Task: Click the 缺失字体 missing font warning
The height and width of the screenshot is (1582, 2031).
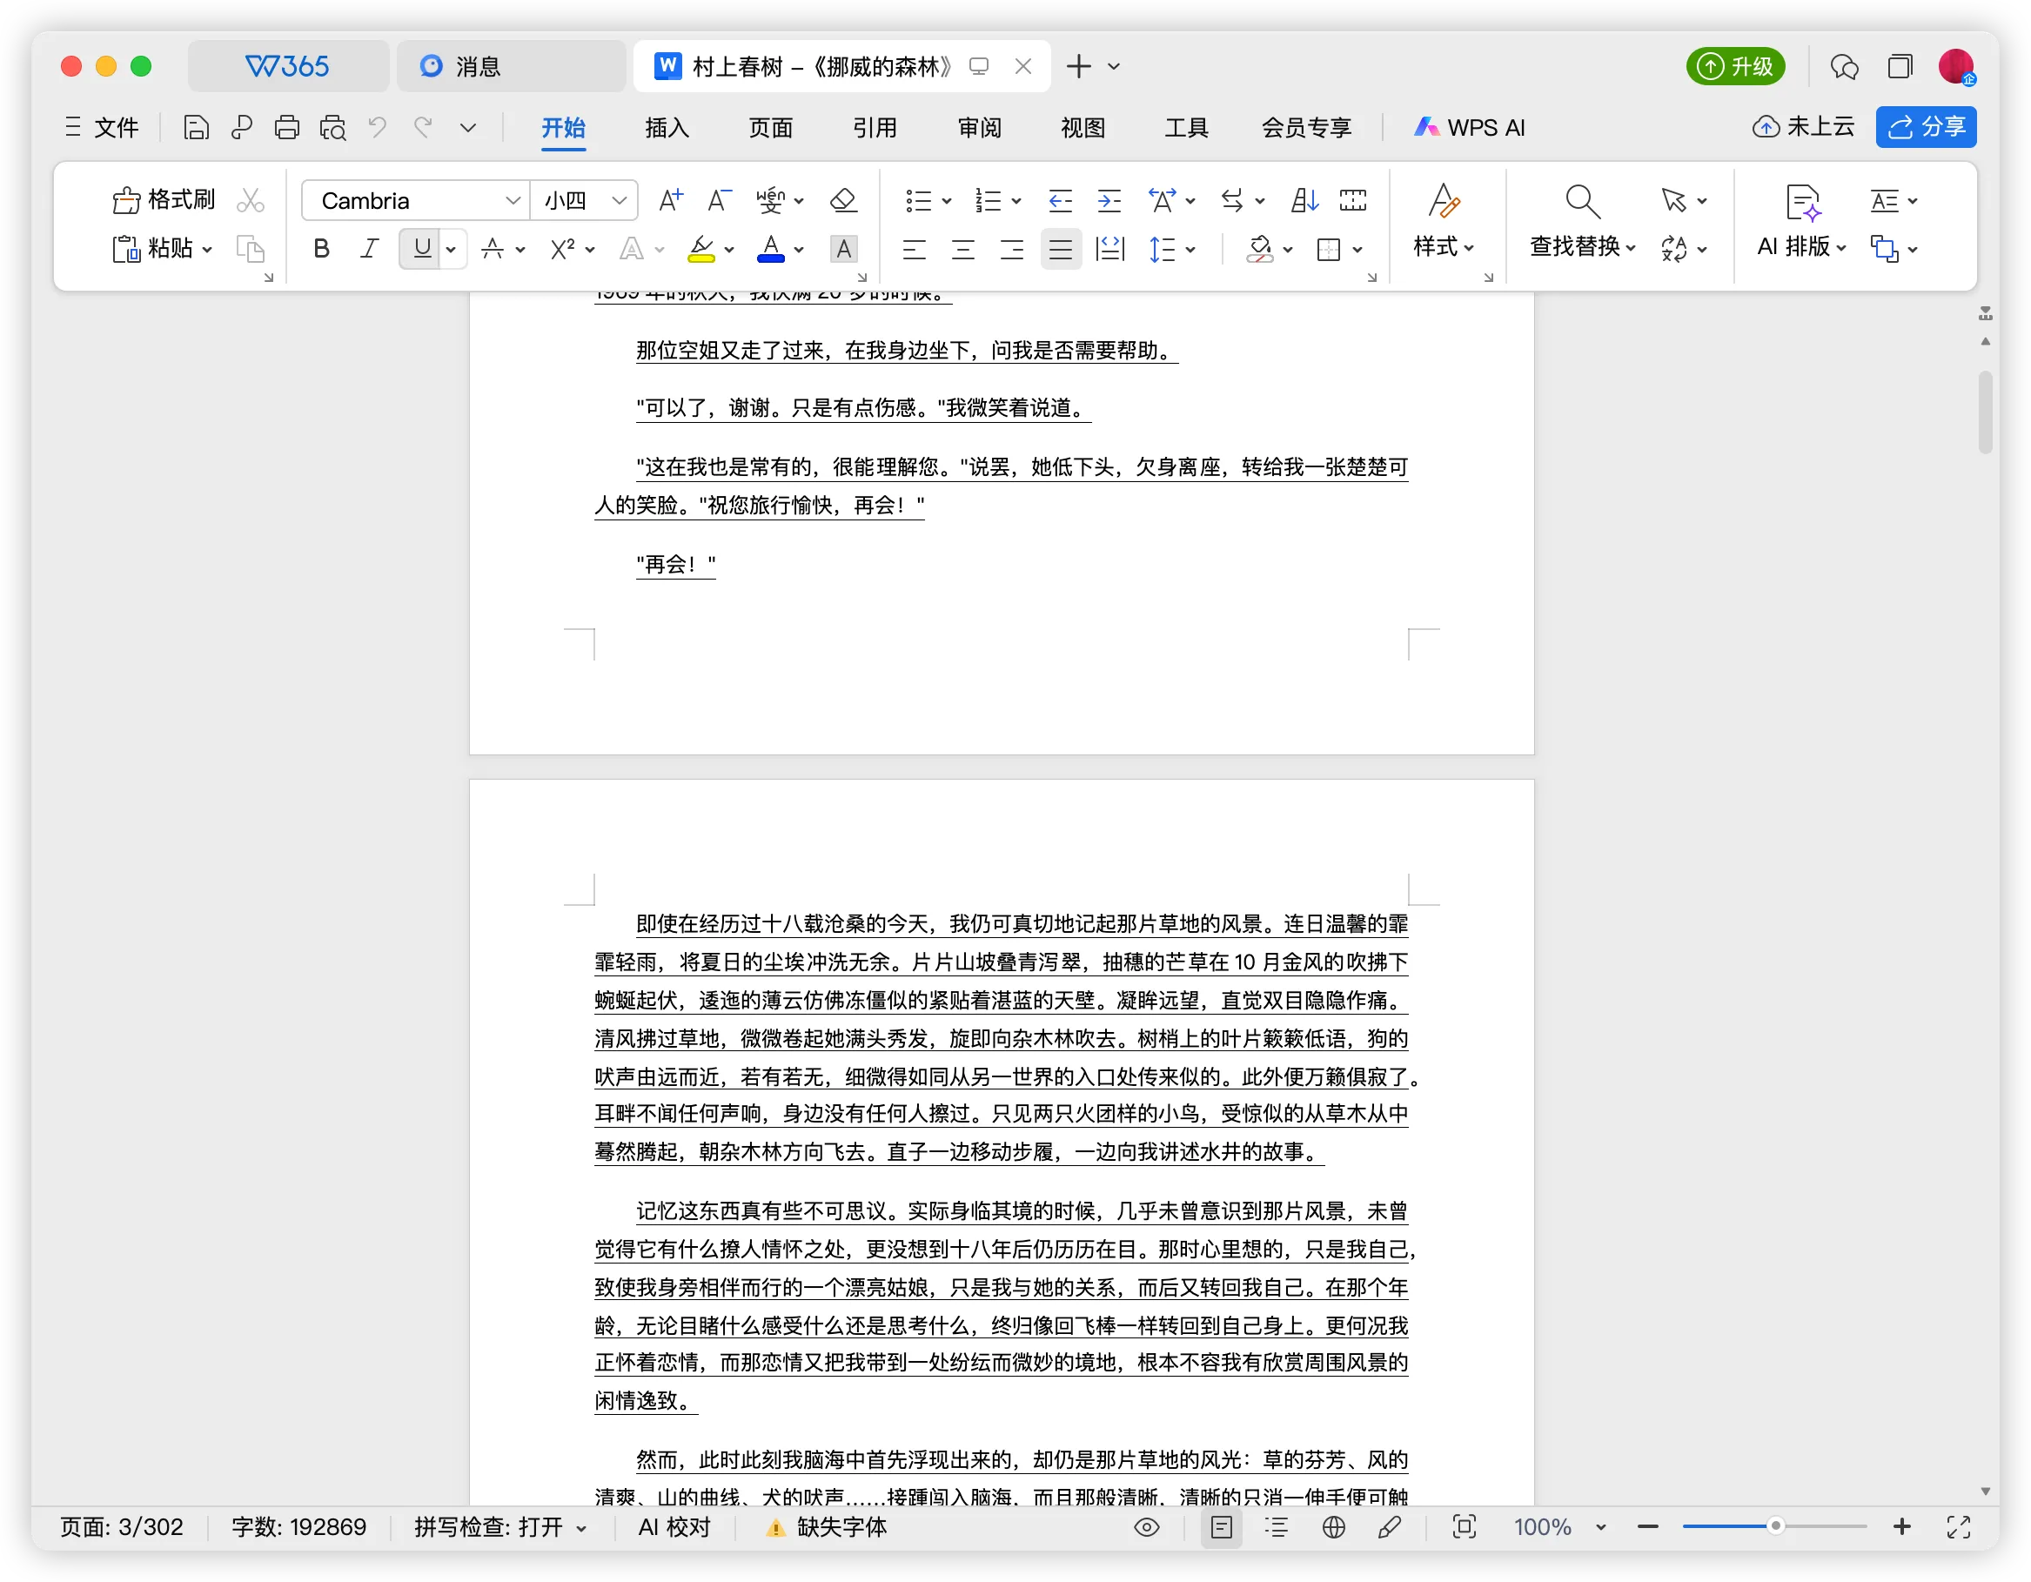Action: point(826,1527)
